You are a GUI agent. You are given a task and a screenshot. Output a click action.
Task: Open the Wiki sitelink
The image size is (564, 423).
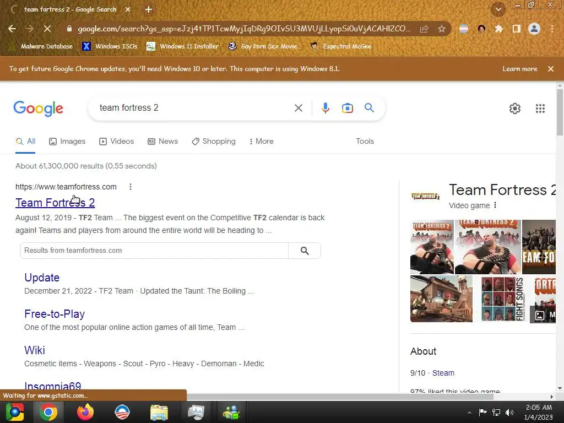click(35, 350)
